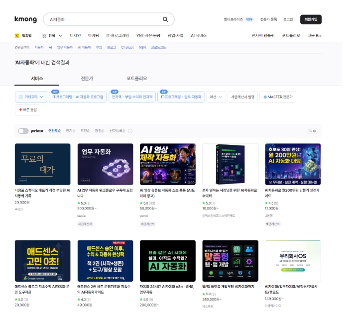Open the AI 영상 제작 자동화 thumbnail
The height and width of the screenshot is (316, 351).
point(168,164)
